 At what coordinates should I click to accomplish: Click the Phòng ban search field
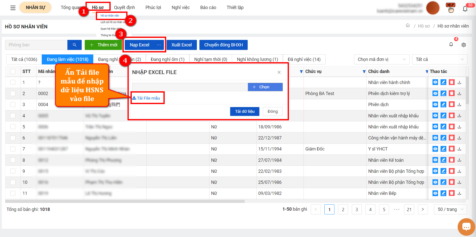(x=36, y=45)
